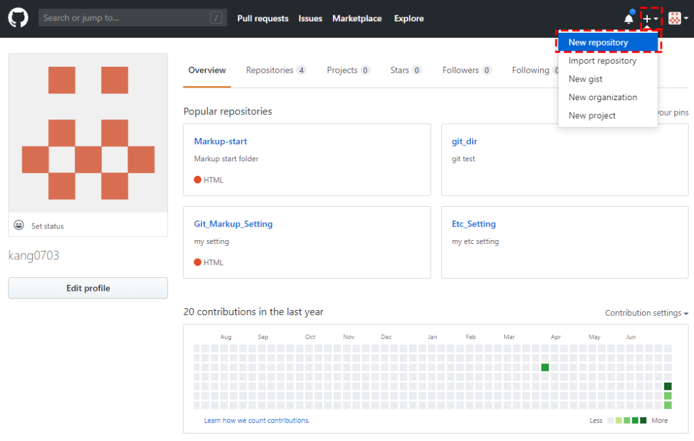Choose New gist from menu
The image size is (694, 441).
coord(607,79)
